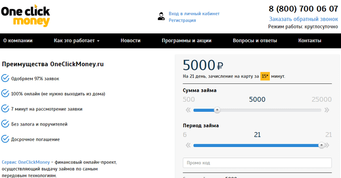Go to Контакты page
Screen dimensions: 341x178
pyautogui.click(x=310, y=41)
